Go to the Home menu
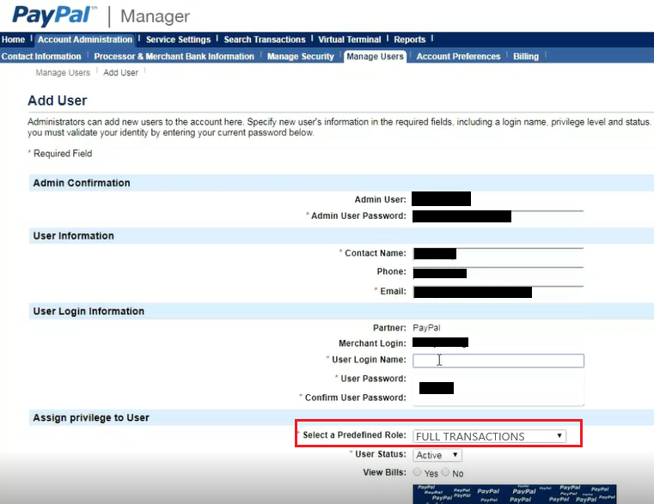654x504 pixels. tap(14, 39)
